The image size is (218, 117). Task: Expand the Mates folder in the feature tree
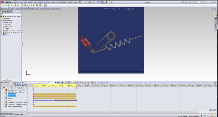[x=2, y=35]
